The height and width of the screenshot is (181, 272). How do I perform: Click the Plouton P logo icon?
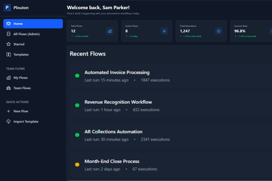[x=7, y=8]
